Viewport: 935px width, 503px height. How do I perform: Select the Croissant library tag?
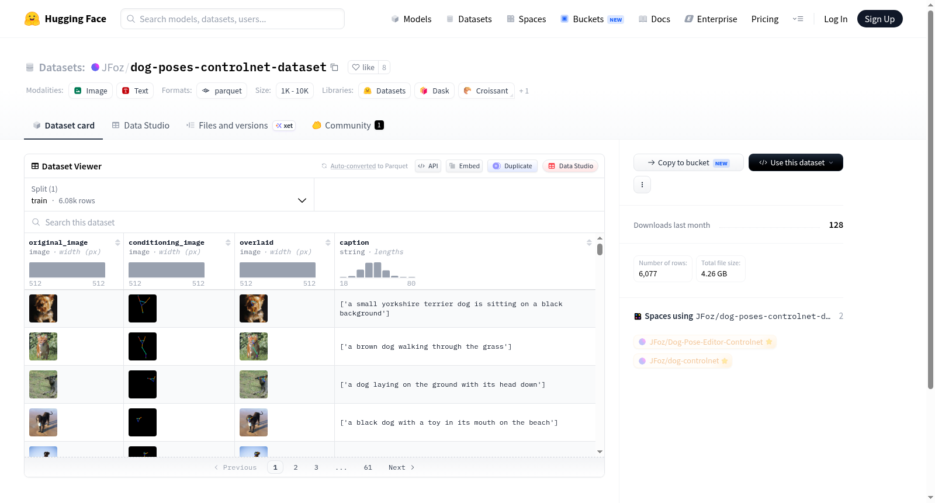tap(486, 91)
